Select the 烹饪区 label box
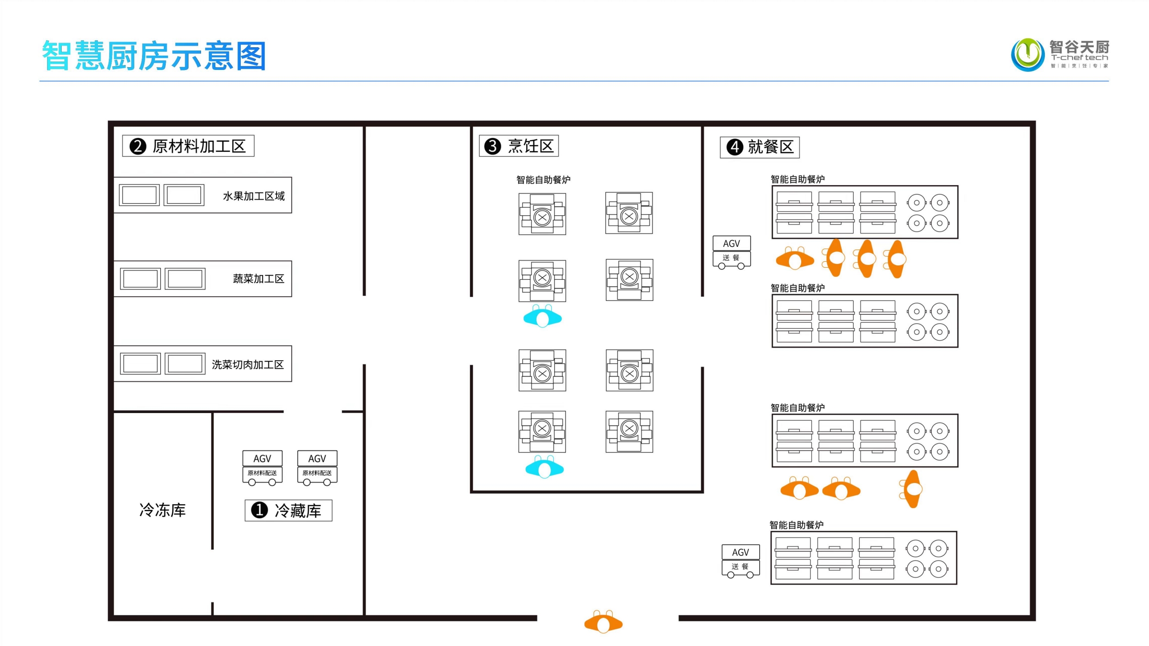The height and width of the screenshot is (646, 1149). [519, 146]
